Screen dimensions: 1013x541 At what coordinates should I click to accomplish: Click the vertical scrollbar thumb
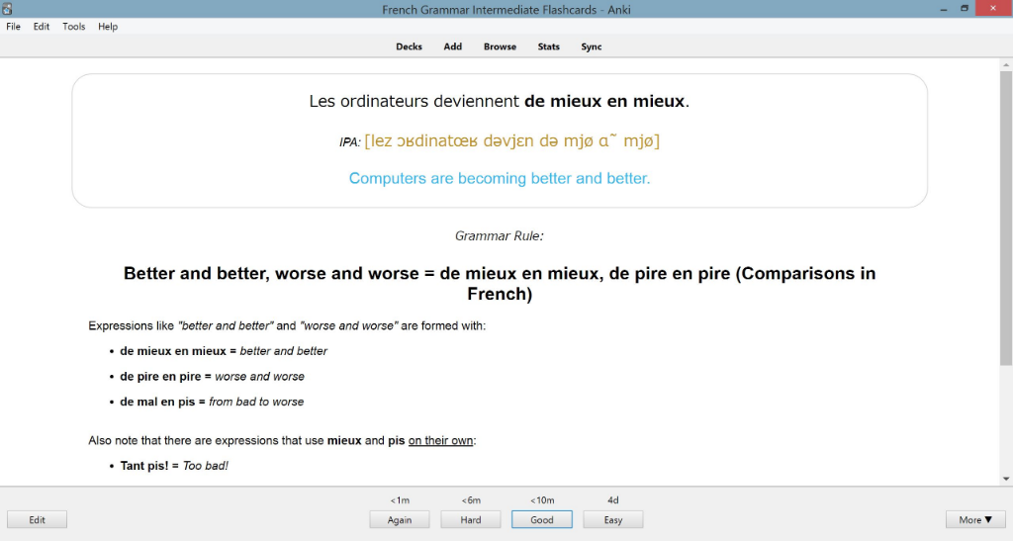click(x=1006, y=219)
